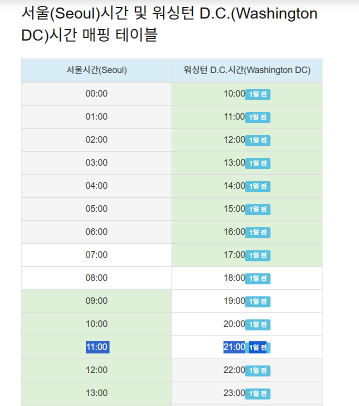This screenshot has width=359, height=406.
Task: Click the 1일 전 badge beside 13:00 Washington
Action: click(257, 163)
